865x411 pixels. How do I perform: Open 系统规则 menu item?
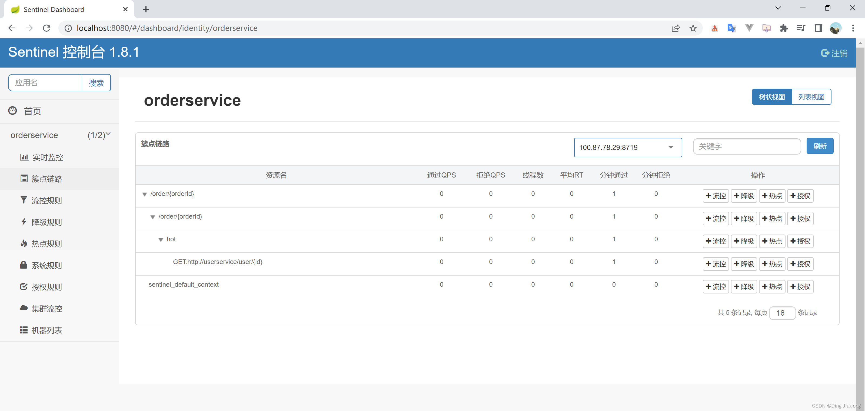tap(47, 265)
